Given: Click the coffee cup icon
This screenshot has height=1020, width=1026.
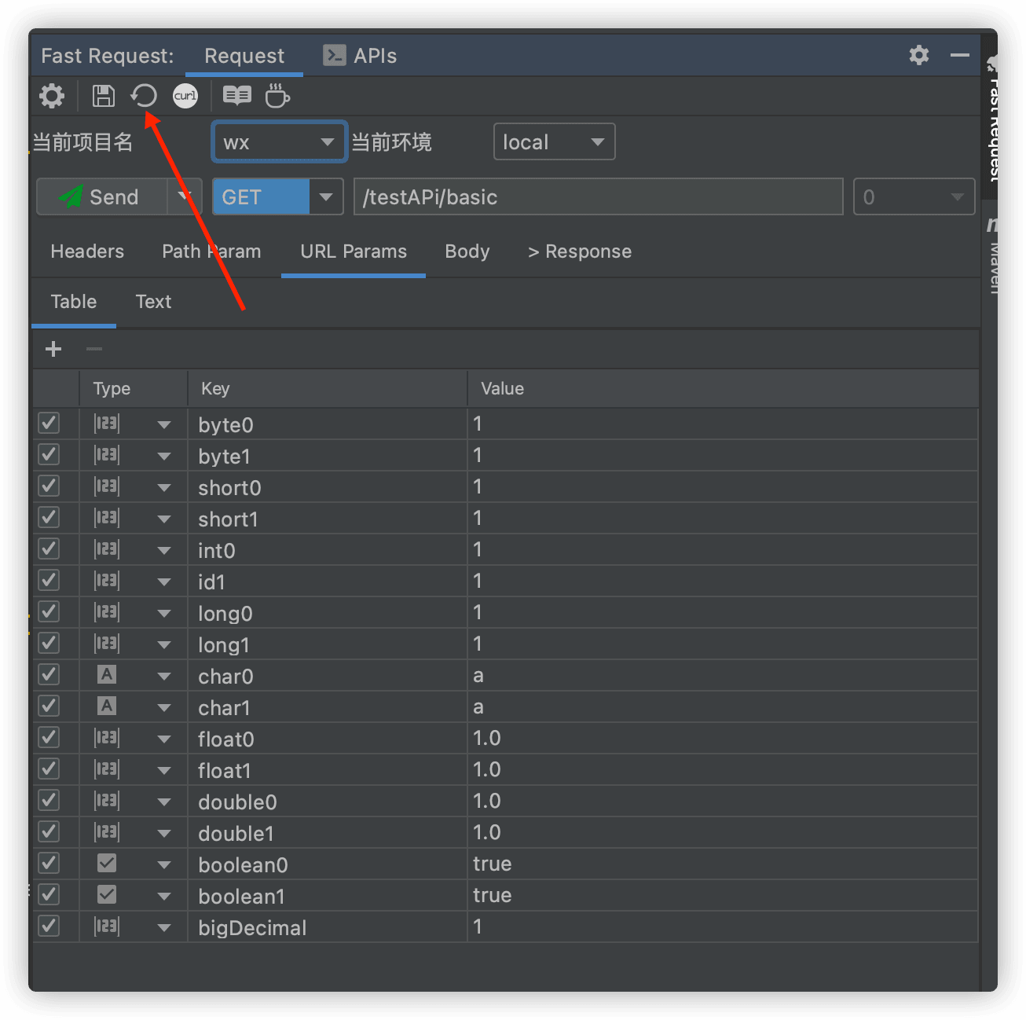Looking at the screenshot, I should (x=277, y=96).
